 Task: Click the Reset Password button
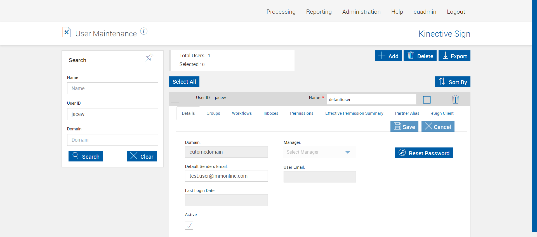[x=424, y=153]
